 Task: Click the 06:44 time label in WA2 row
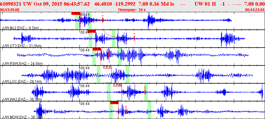pyautogui.click(x=85, y=86)
